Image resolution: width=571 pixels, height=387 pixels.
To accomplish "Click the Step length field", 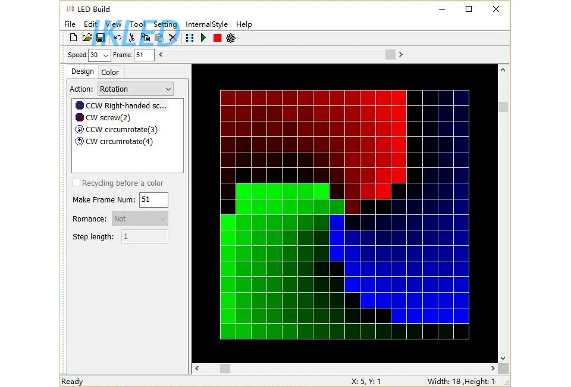I will 145,236.
